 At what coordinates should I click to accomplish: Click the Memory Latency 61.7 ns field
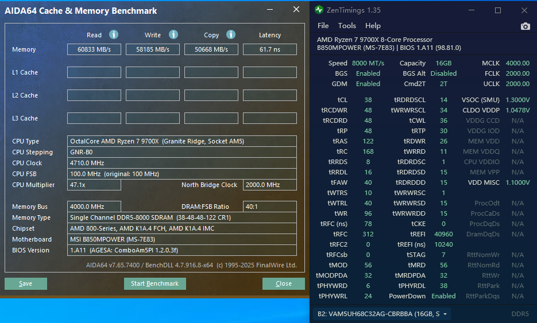pyautogui.click(x=270, y=49)
